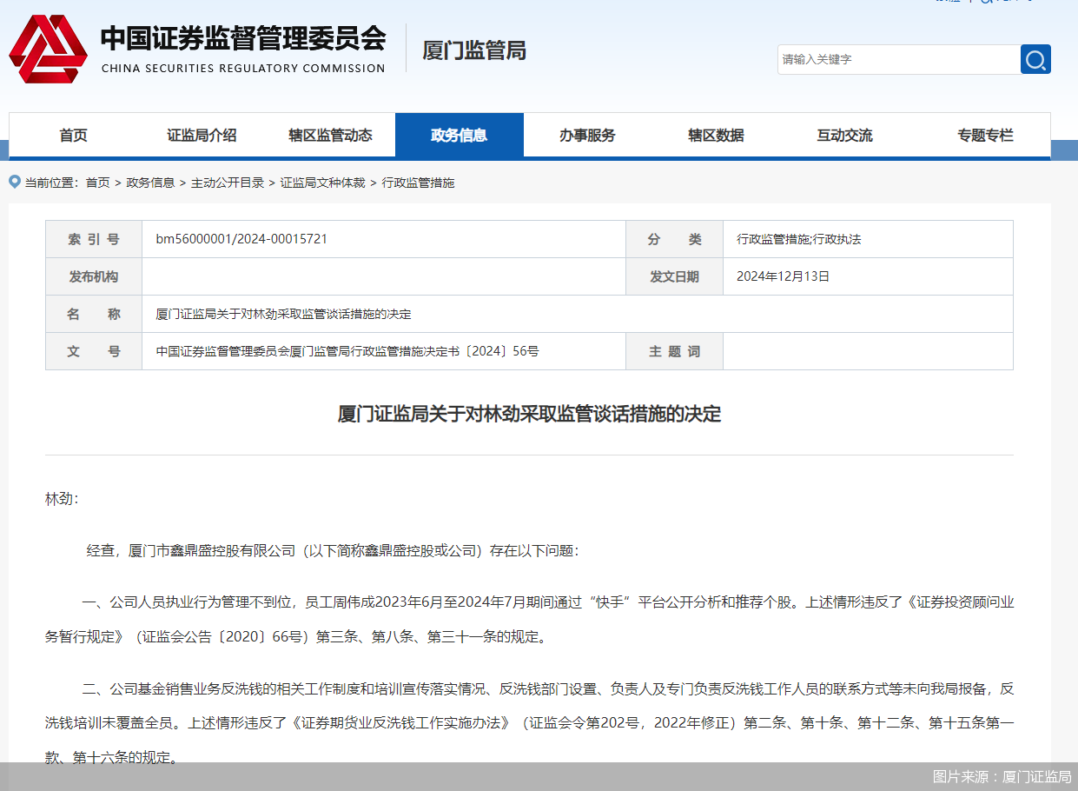Open the 办事服务 menu item
1078x791 pixels.
[587, 136]
